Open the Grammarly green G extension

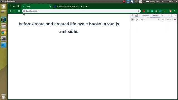click(x=152, y=11)
